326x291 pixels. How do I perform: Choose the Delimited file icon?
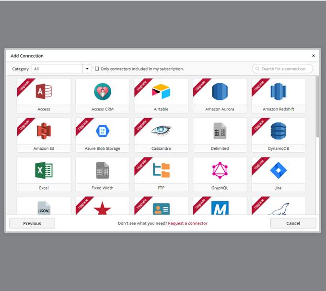(220, 131)
